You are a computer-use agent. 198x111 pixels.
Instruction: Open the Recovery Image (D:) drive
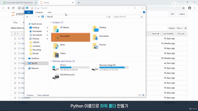(x=110, y=67)
